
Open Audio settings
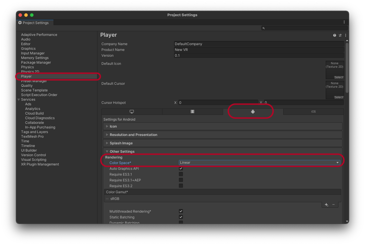[26, 39]
